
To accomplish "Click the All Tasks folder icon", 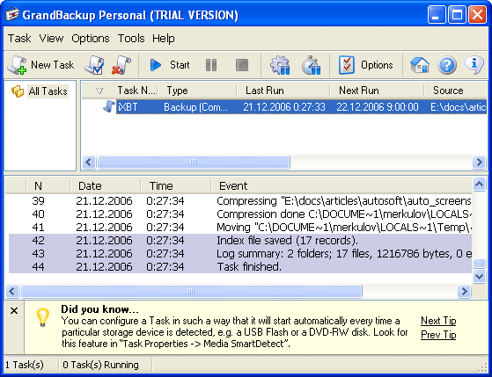I will (18, 91).
